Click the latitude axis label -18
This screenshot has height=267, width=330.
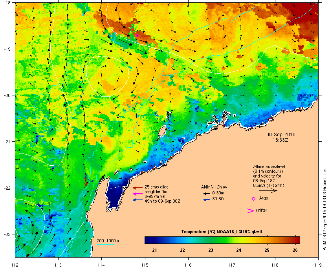pos(7,3)
